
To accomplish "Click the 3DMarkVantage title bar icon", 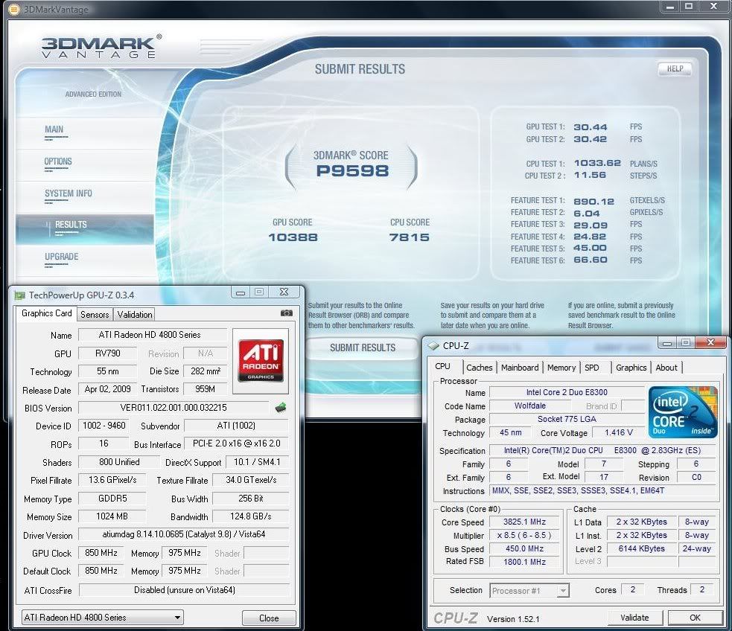I will [14, 9].
